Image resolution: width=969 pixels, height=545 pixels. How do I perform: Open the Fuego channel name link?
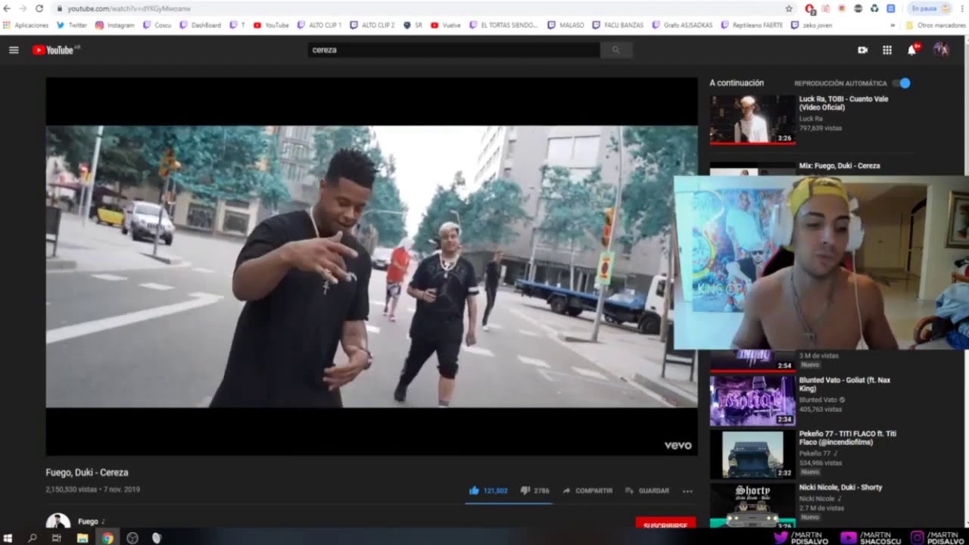(x=88, y=522)
